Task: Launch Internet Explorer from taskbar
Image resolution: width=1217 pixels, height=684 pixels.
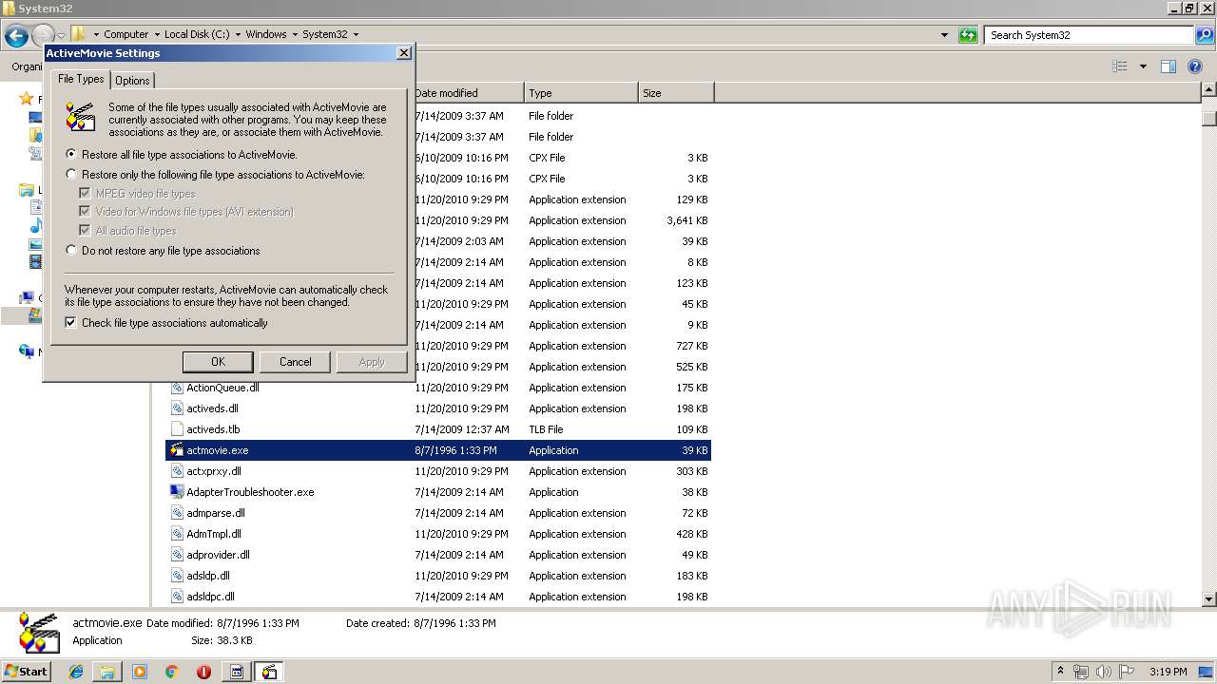Action: pos(76,672)
